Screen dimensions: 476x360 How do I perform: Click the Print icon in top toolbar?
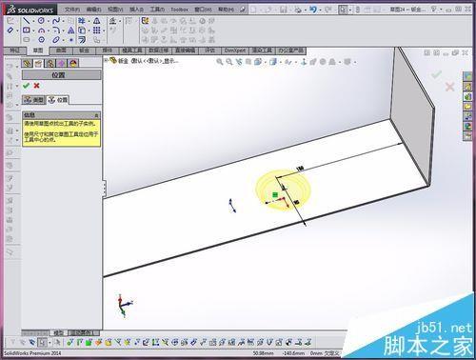coord(298,10)
